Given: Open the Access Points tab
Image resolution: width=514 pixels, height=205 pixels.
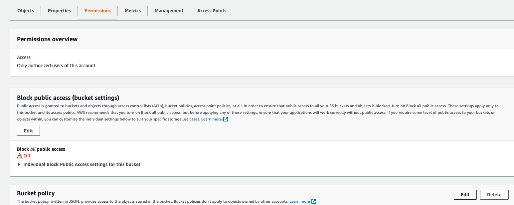Looking at the screenshot, I should tap(212, 10).
